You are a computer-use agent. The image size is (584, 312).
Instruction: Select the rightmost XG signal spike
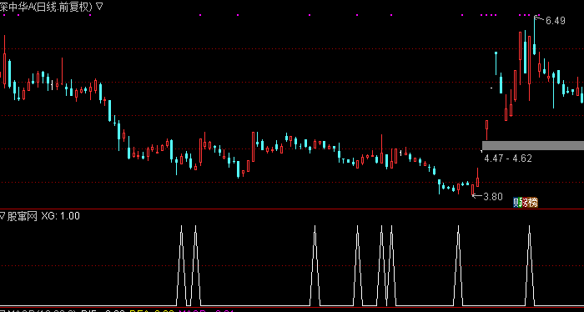(x=529, y=265)
